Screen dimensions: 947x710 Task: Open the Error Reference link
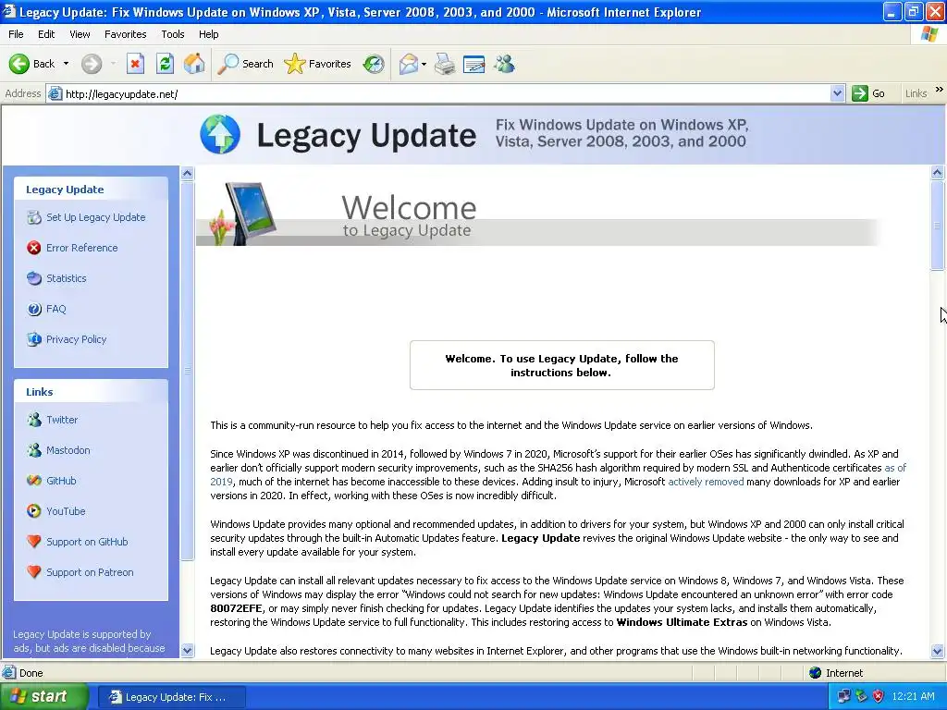pyautogui.click(x=82, y=248)
